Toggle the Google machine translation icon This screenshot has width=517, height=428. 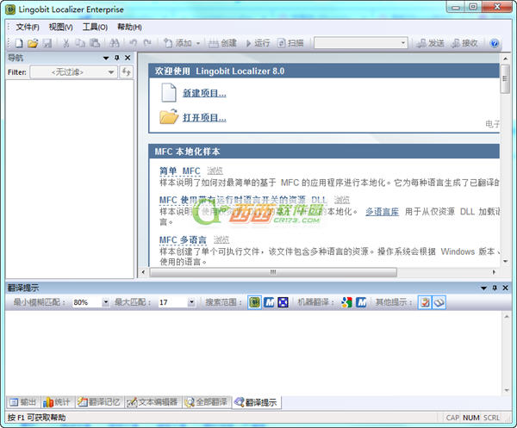tap(346, 302)
